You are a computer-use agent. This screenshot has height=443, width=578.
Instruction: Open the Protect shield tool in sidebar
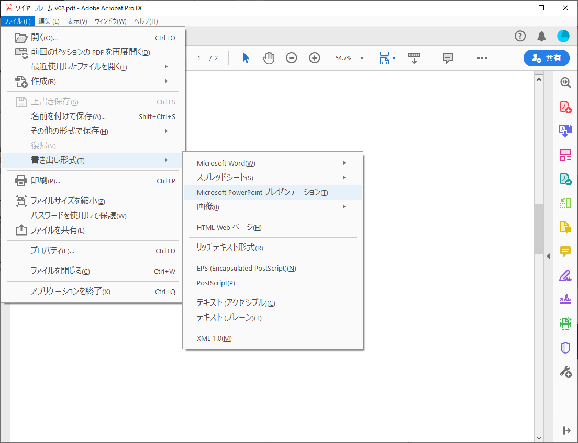[x=565, y=347]
